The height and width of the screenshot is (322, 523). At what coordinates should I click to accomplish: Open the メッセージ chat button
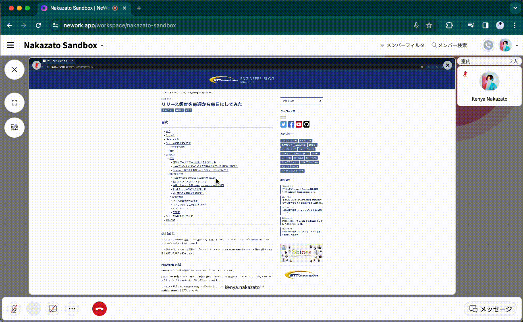pyautogui.click(x=490, y=309)
